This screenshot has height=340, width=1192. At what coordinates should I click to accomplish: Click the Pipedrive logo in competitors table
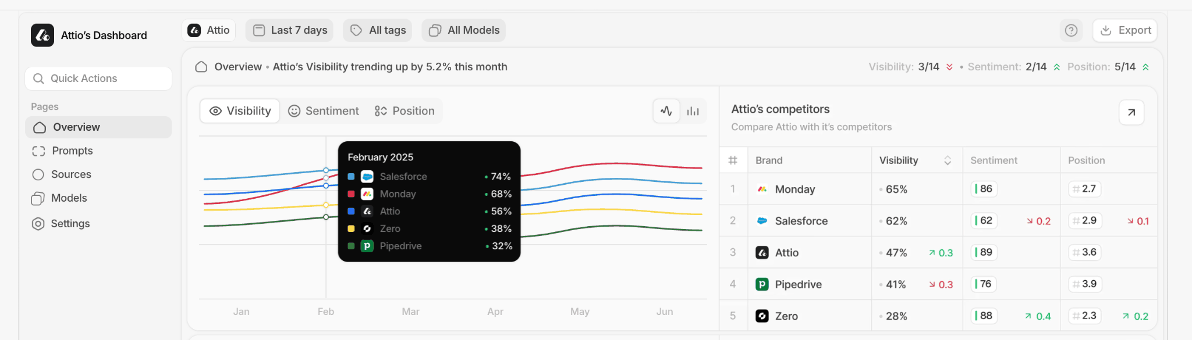click(762, 284)
